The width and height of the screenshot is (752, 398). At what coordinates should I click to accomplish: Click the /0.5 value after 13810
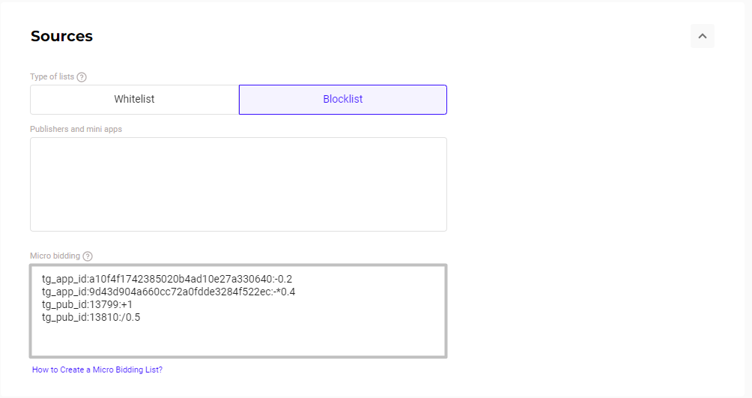(x=131, y=317)
